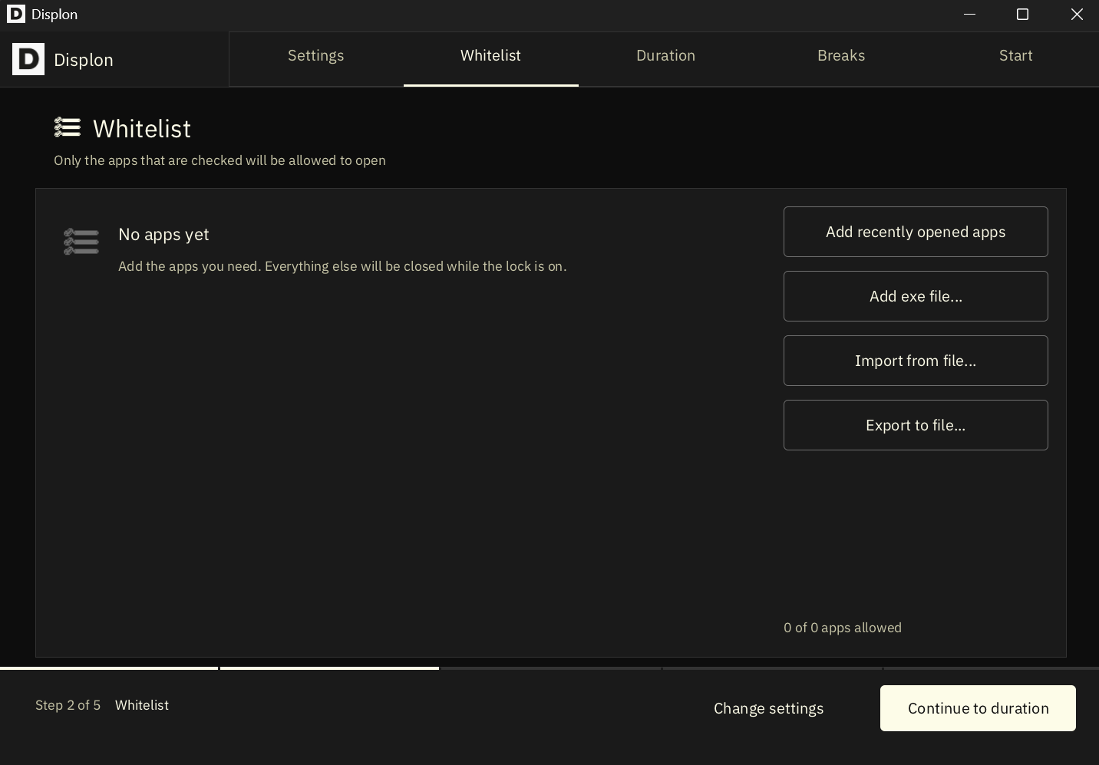Screen dimensions: 1099x765
Task: Click the Add exe file button
Action: coord(916,296)
